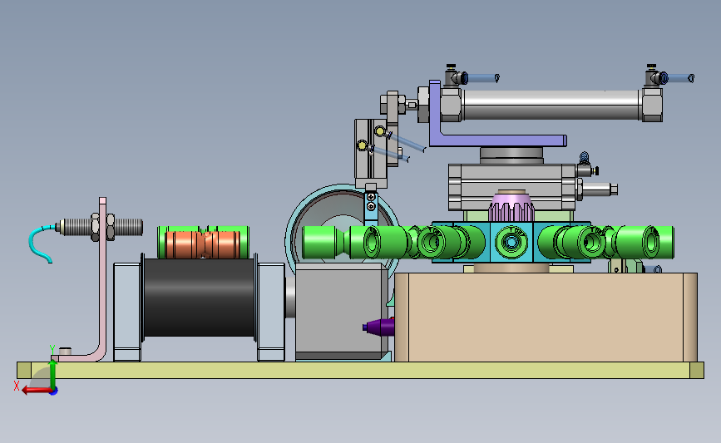This screenshot has height=443, width=721.
Task: Select the pink splined gear part
Action: [511, 207]
